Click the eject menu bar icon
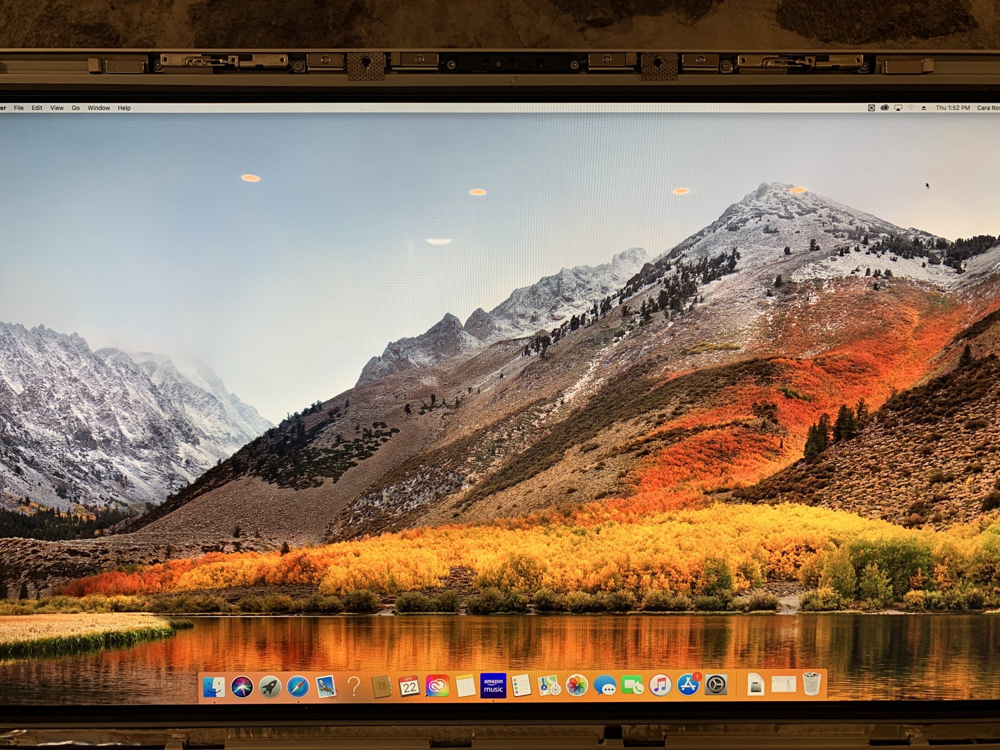 (x=923, y=108)
